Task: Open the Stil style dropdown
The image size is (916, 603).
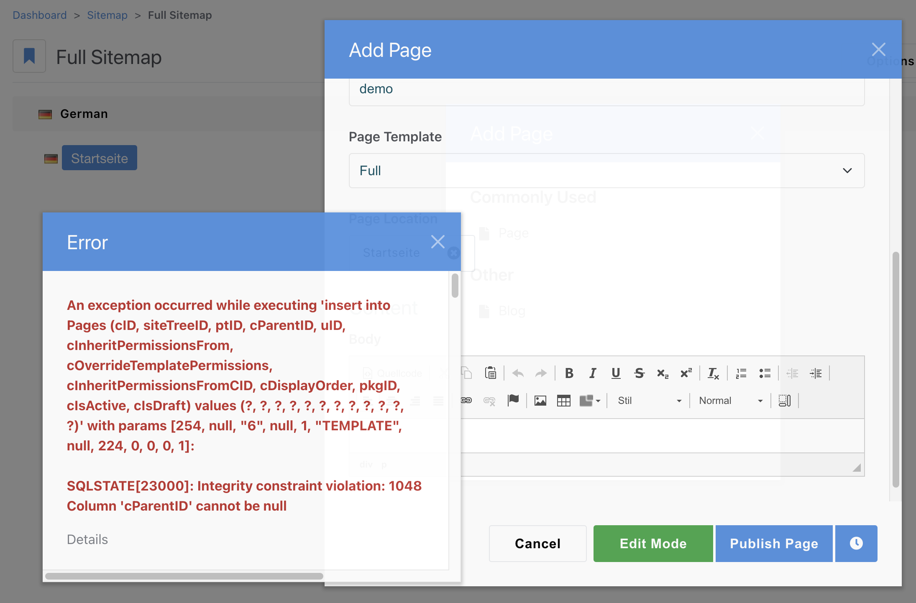Action: (647, 401)
